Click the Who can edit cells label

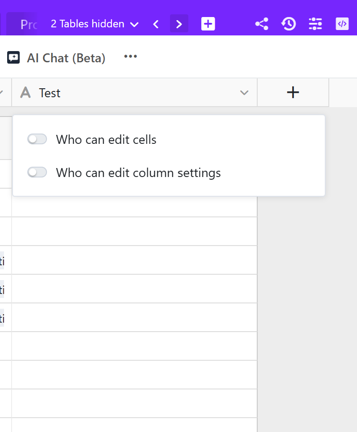tap(106, 140)
